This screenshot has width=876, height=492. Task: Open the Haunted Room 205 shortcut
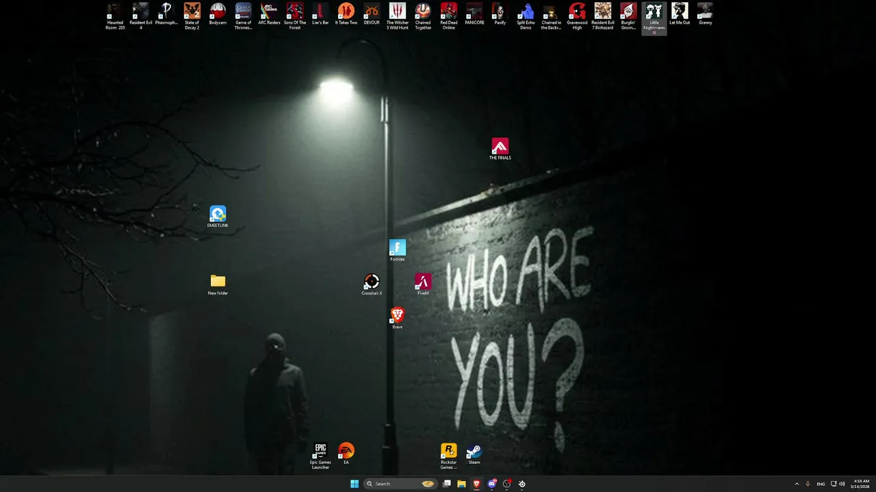click(115, 16)
